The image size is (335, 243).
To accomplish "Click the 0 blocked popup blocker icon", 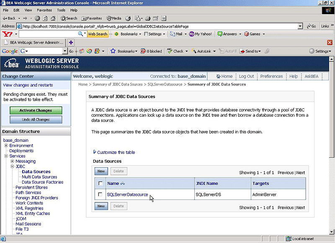I will [143, 51].
